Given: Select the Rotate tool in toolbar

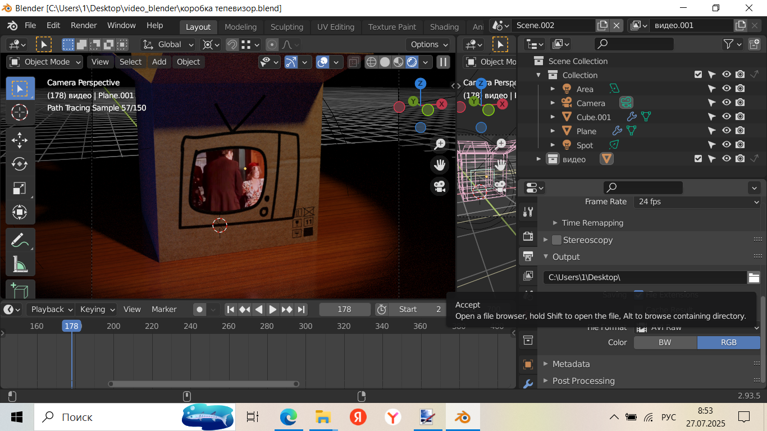Looking at the screenshot, I should point(20,164).
